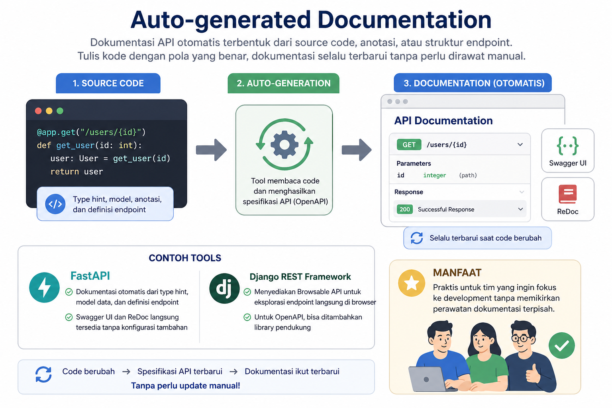Click the red dot in code window

click(38, 111)
